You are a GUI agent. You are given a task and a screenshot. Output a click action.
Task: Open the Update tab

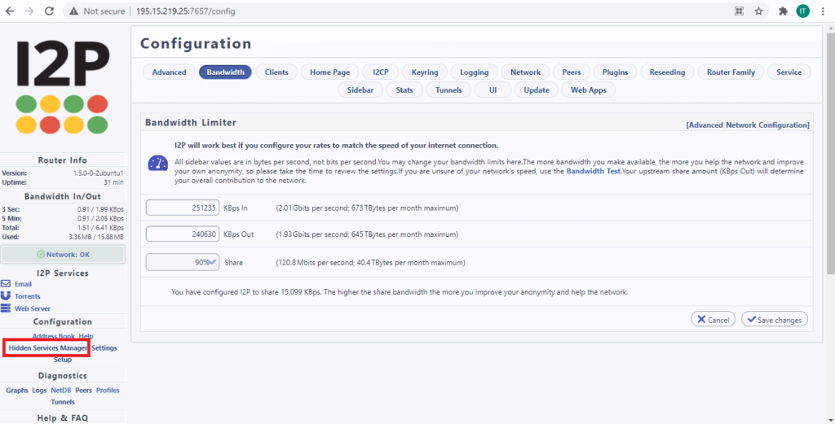537,90
